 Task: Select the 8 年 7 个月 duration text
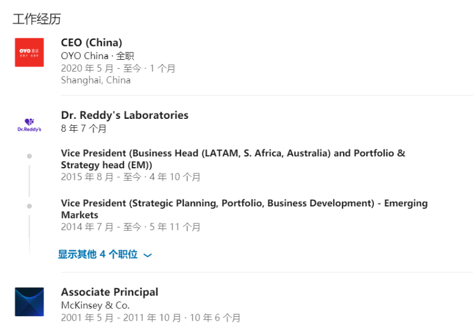(x=84, y=128)
